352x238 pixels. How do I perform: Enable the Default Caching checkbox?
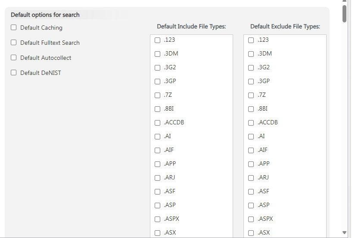tap(14, 28)
